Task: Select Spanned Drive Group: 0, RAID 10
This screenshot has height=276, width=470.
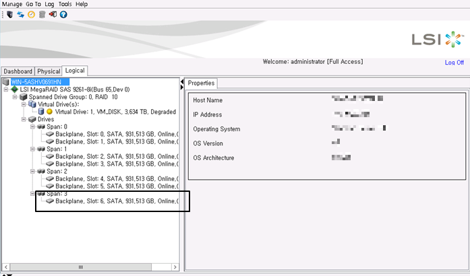Action: pyautogui.click(x=73, y=97)
